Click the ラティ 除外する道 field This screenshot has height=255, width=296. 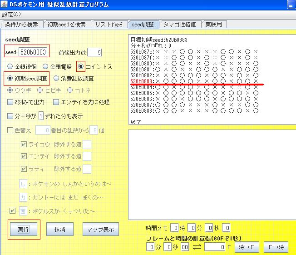click(87, 169)
